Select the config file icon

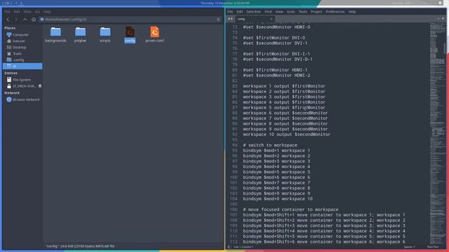point(130,35)
